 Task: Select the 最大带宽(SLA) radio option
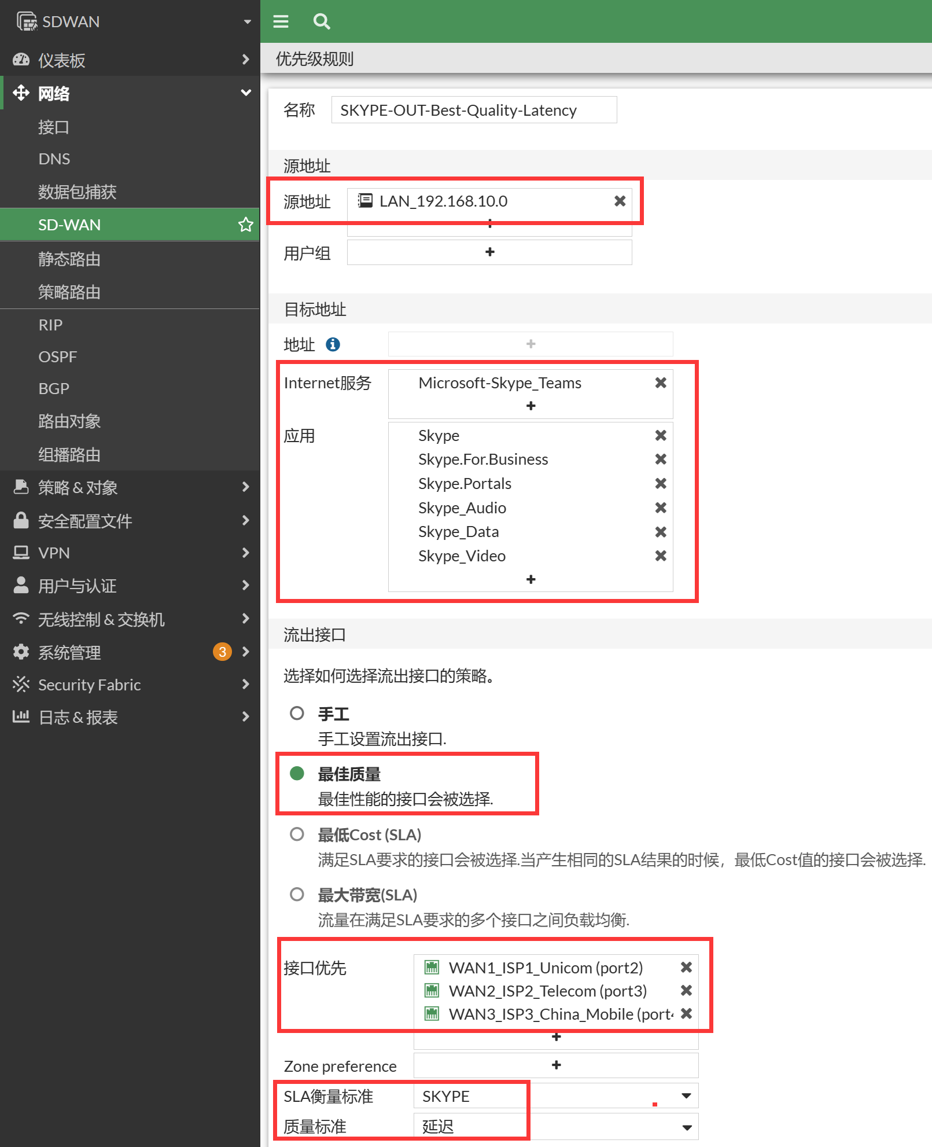tap(297, 894)
